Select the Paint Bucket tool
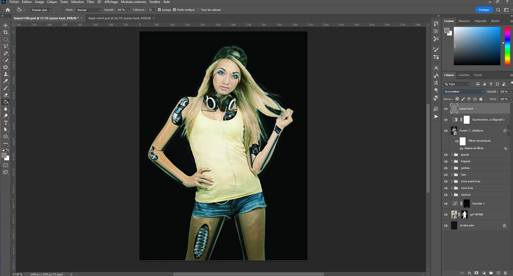513x276 pixels. (6, 102)
